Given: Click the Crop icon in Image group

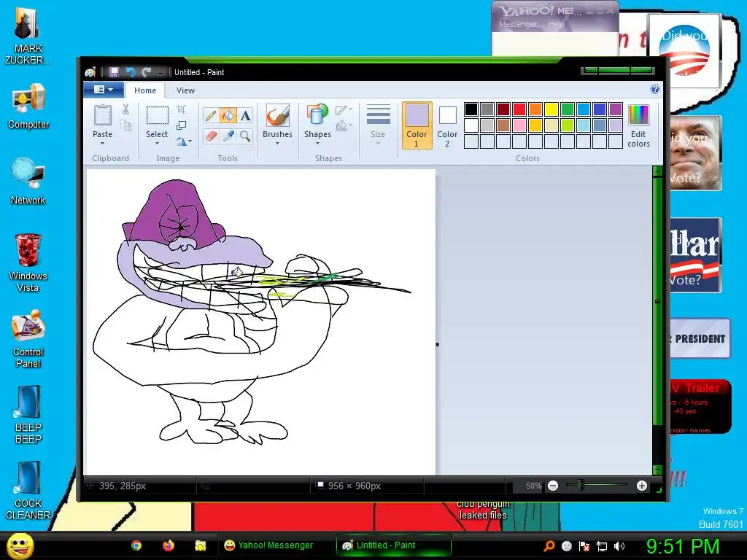Looking at the screenshot, I should point(181,109).
